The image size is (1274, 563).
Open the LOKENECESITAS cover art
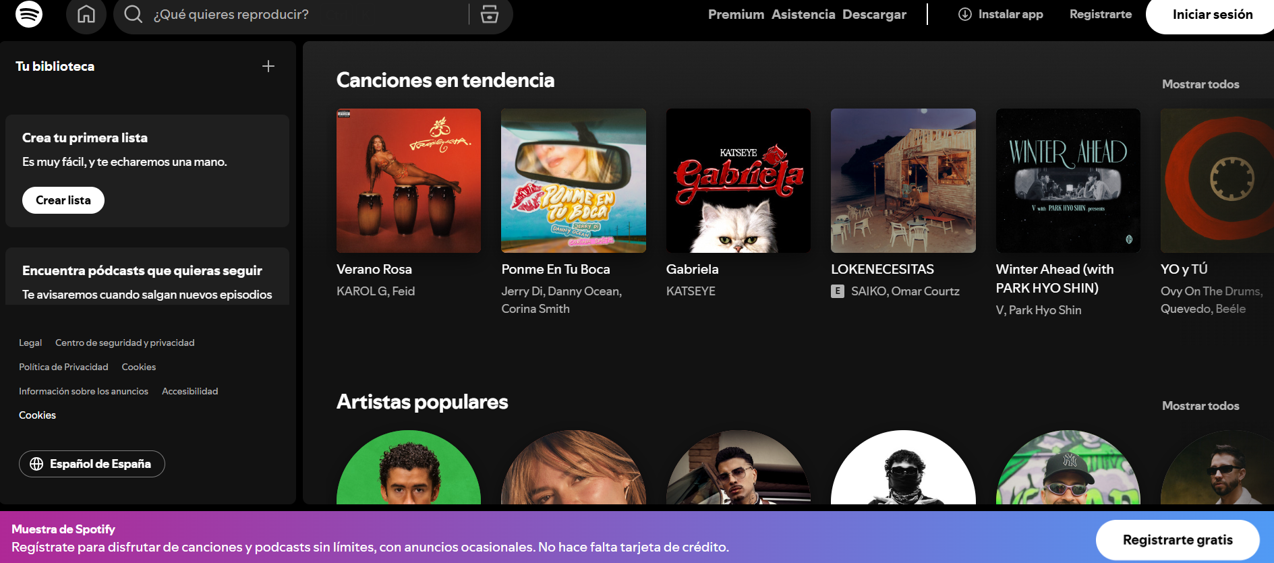click(x=903, y=181)
